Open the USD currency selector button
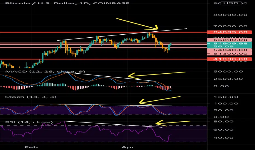The height and width of the screenshot is (150, 255). 231,3
